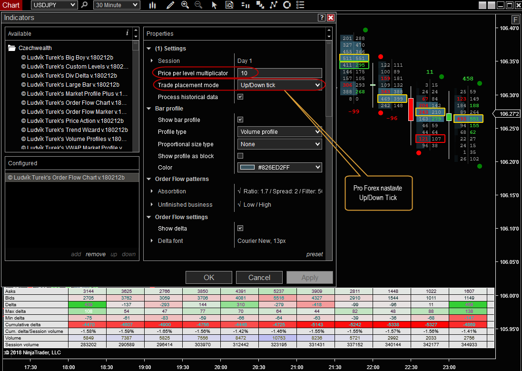Select Ludvík Turek's Div Delta indicator
Viewport: 522px width, 371px height.
click(69, 76)
